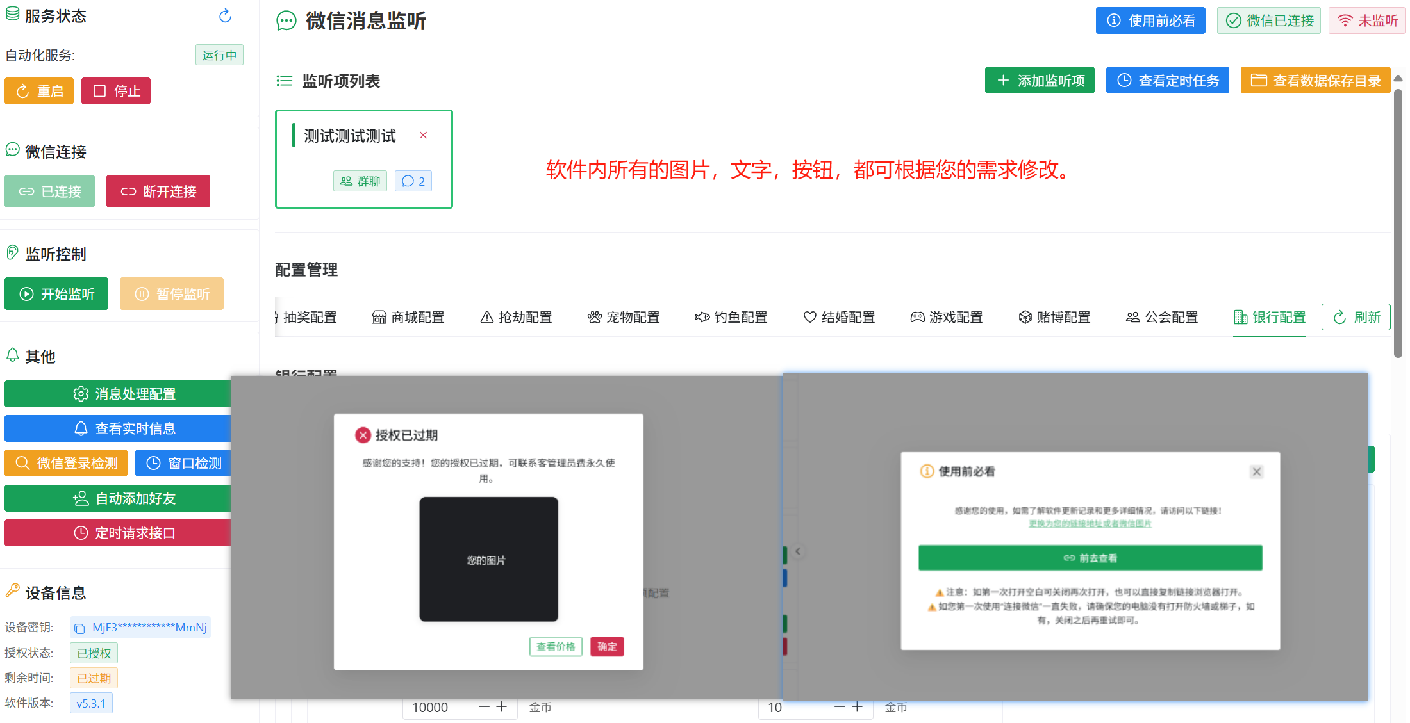Screen dimensions: 1410x723
Task: Open the folder 查看数据保存目录
Action: point(1315,80)
